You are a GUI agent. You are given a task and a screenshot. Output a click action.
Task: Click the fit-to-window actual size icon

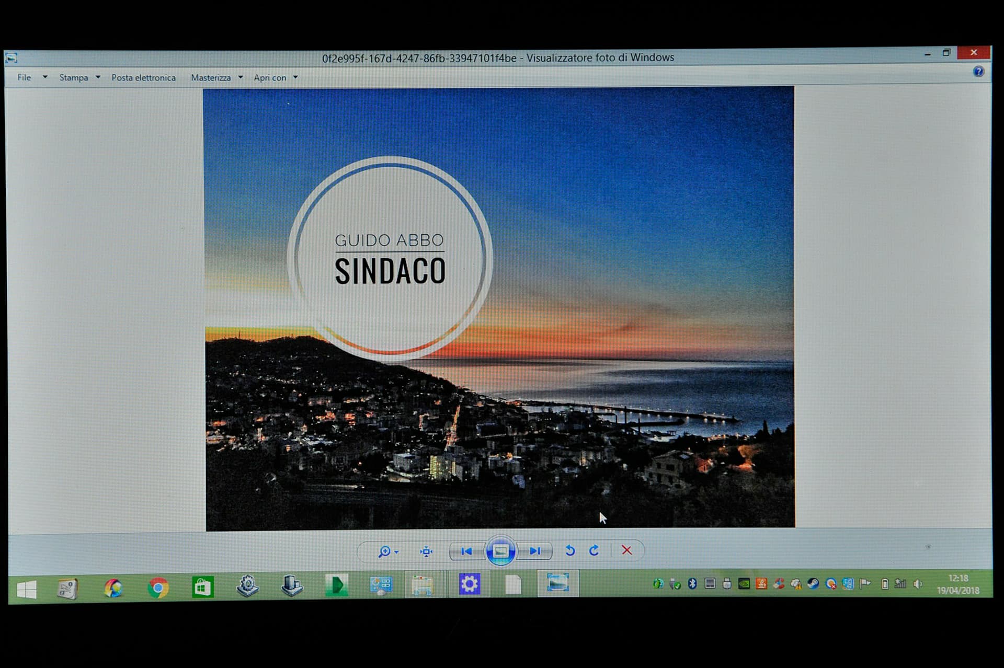click(426, 551)
